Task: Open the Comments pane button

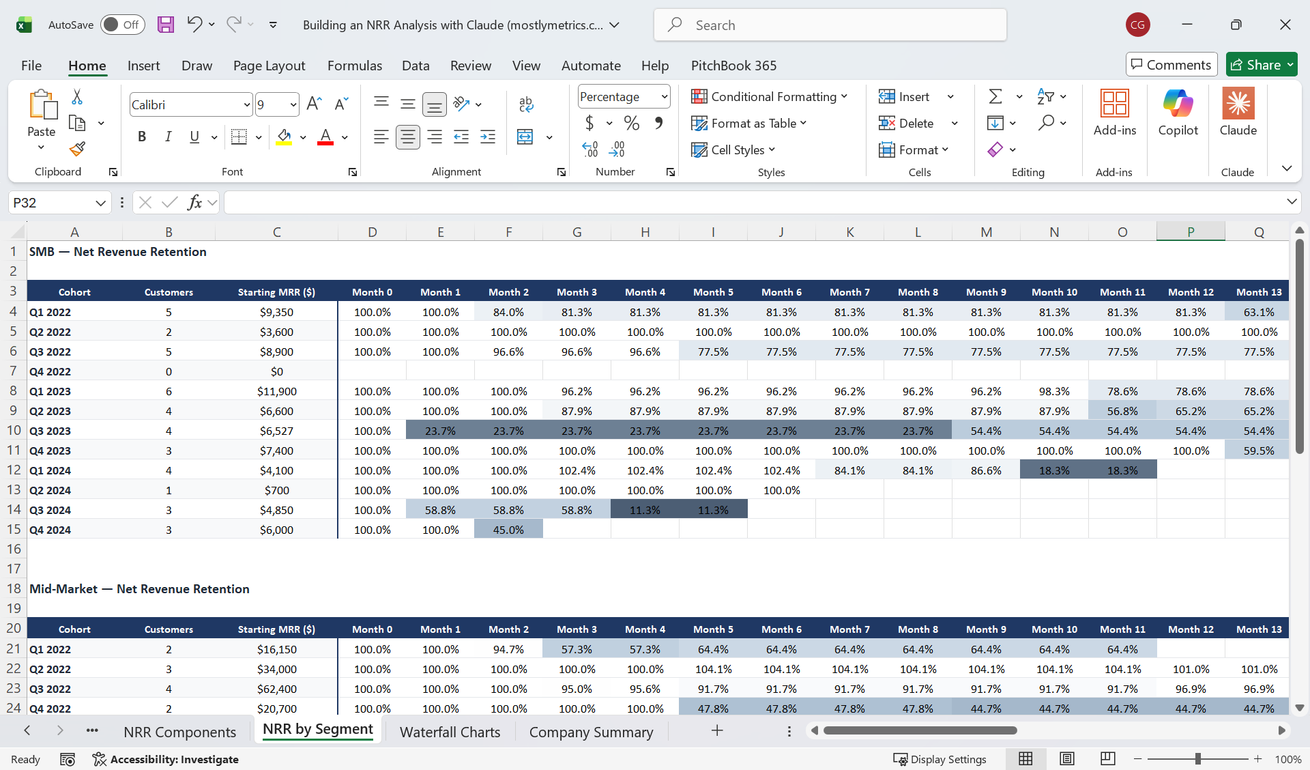Action: [x=1171, y=65]
